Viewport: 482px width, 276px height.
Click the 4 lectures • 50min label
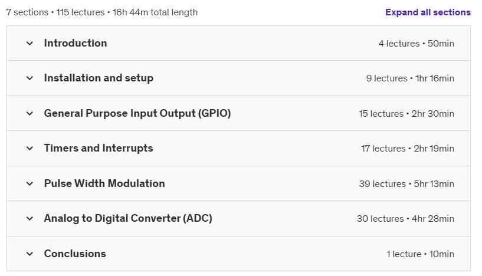coord(416,43)
